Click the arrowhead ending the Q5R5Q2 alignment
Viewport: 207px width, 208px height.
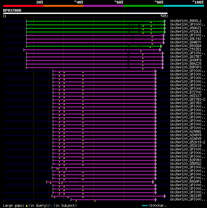156,164
